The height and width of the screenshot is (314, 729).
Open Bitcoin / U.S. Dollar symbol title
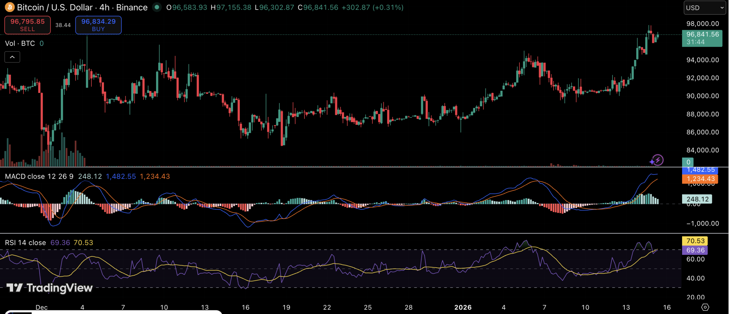pyautogui.click(x=55, y=7)
